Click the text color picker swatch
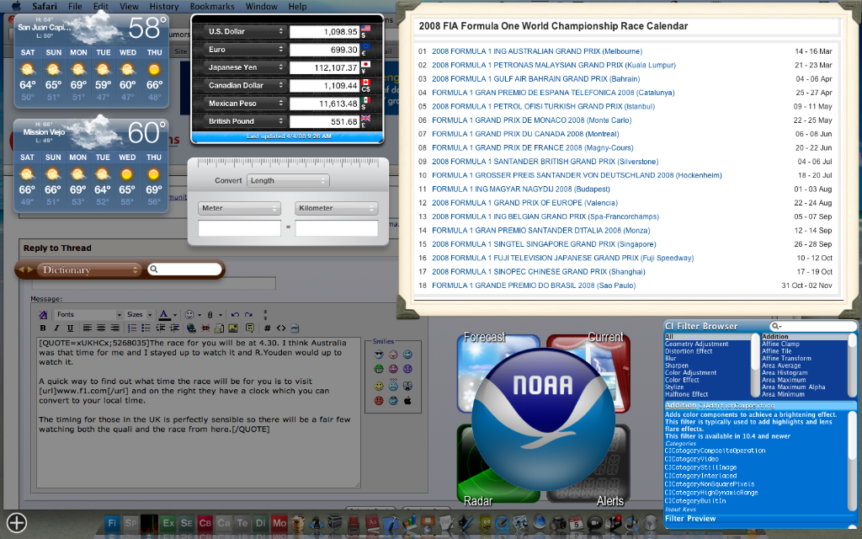 tap(164, 315)
